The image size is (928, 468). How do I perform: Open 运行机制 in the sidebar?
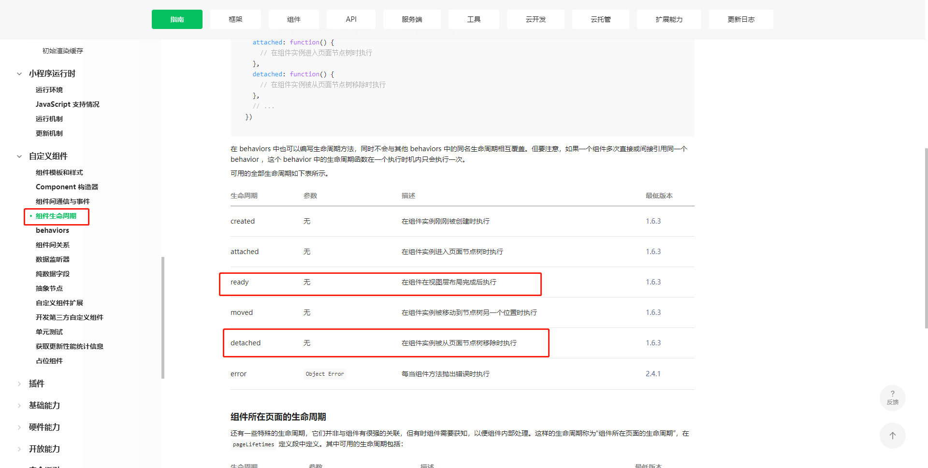pos(49,119)
